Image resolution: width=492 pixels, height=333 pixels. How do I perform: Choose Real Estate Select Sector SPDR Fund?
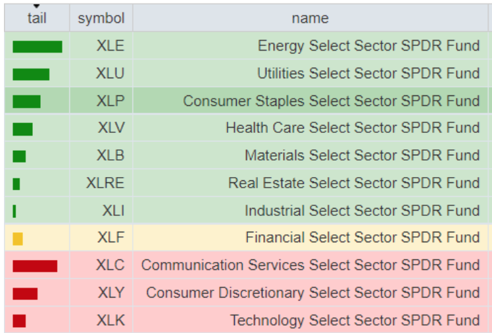(x=354, y=183)
